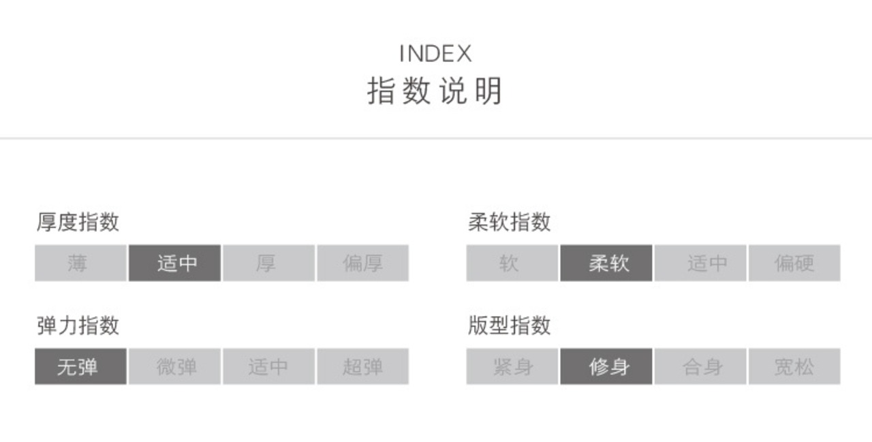This screenshot has width=872, height=442.
Task: Click the 厚度指数 section label
Action: [78, 222]
